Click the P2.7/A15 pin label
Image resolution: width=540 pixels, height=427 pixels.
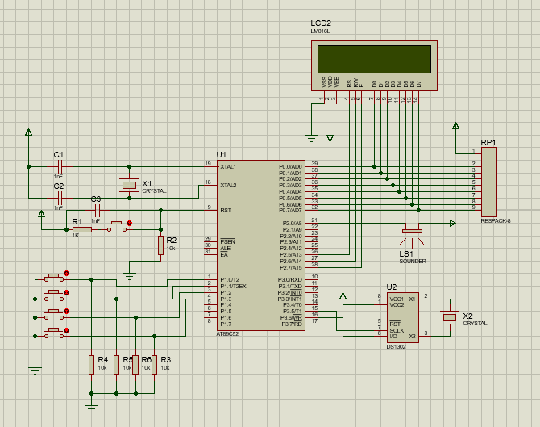coord(291,268)
